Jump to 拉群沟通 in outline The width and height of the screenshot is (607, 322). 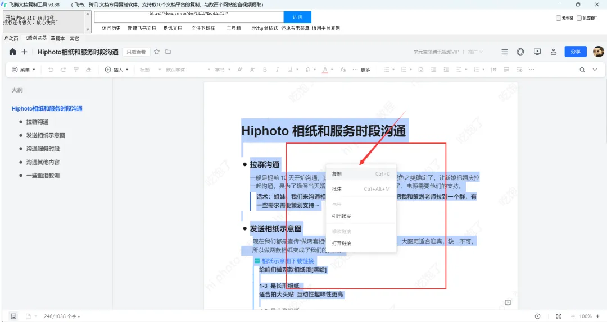[x=37, y=122]
